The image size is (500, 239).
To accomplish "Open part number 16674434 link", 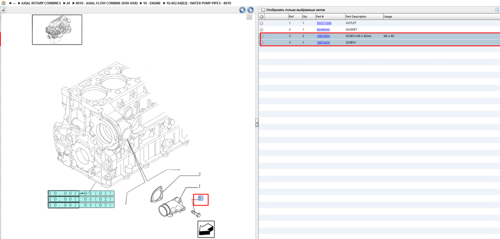I will click(323, 42).
